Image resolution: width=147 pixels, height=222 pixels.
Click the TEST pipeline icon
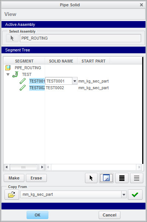coord(15,74)
